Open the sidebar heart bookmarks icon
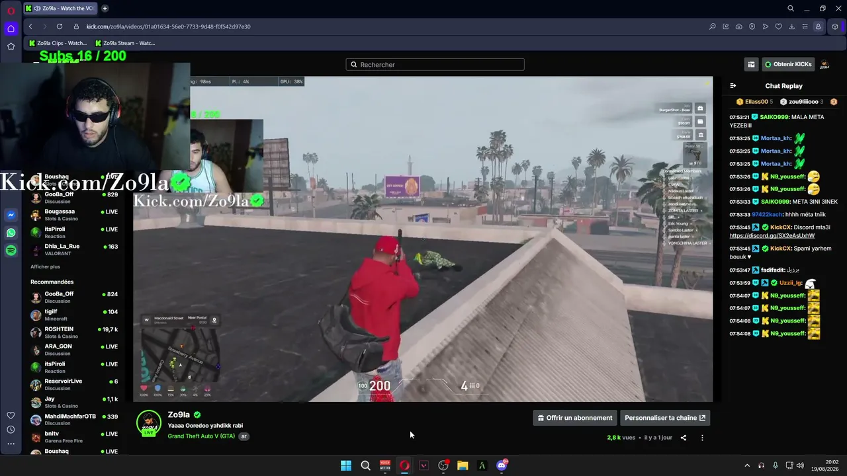 11,415
